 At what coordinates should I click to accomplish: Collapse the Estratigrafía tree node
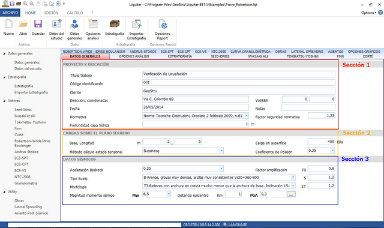point(4,77)
